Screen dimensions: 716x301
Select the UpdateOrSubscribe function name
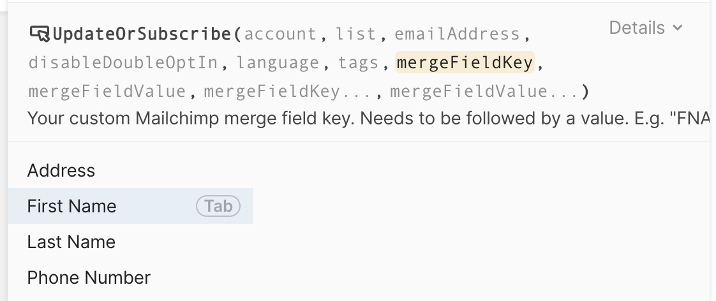(141, 34)
